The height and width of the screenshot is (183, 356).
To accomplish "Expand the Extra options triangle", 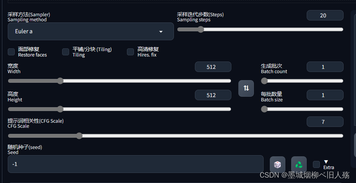I will coord(326,162).
